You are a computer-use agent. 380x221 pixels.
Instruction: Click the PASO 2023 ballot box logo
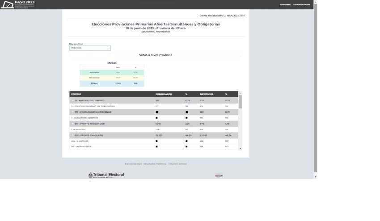click(8, 5)
